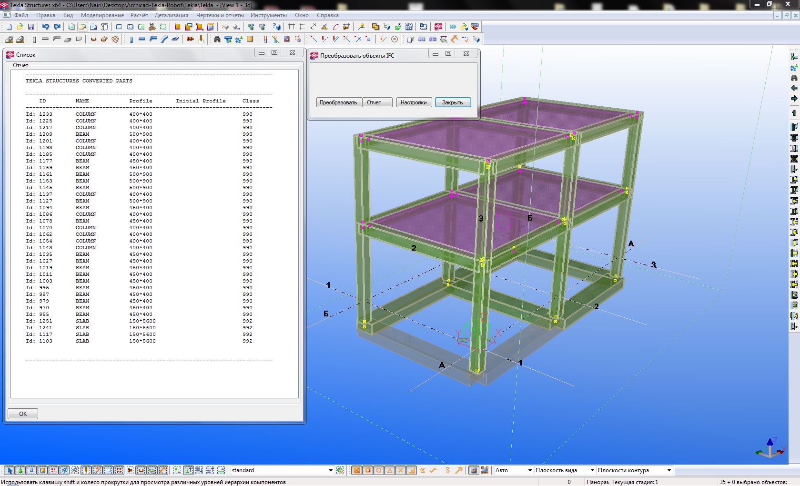This screenshot has height=486, width=800.
Task: Click the binoculars icon in right sidebar
Action: (794, 78)
